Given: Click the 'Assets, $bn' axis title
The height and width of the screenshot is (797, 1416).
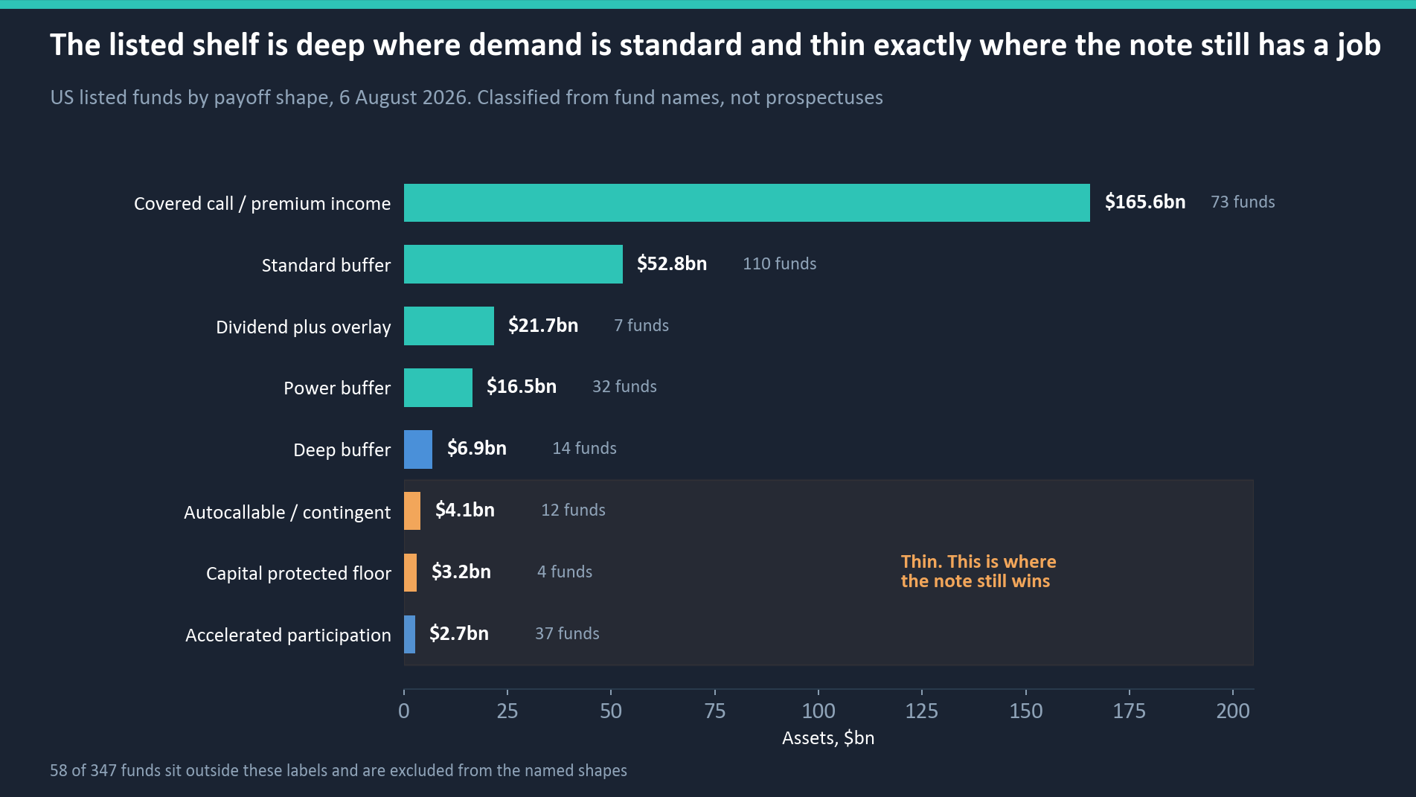Looking at the screenshot, I should coord(828,738).
